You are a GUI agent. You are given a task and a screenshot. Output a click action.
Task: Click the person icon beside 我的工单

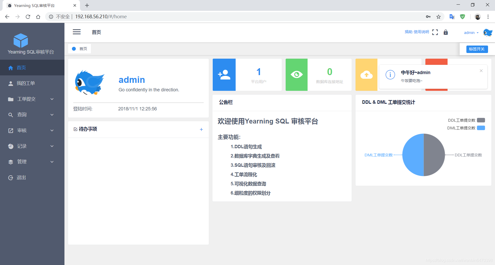coord(11,84)
